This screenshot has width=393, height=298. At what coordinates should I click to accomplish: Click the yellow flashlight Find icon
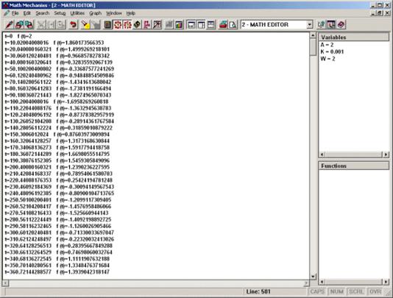coord(85,24)
